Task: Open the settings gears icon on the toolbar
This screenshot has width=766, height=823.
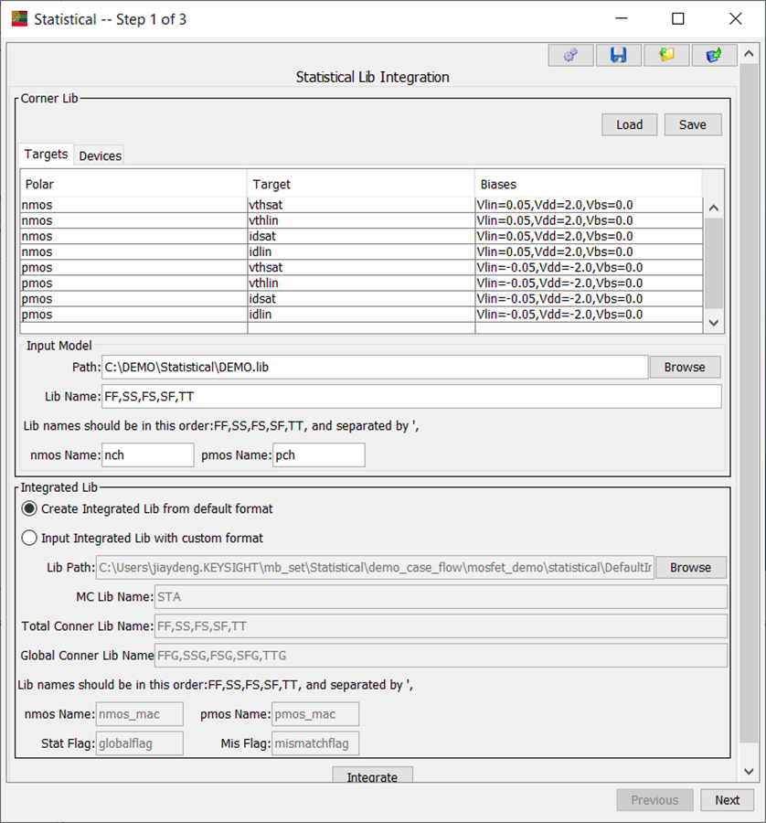Action: click(x=569, y=55)
